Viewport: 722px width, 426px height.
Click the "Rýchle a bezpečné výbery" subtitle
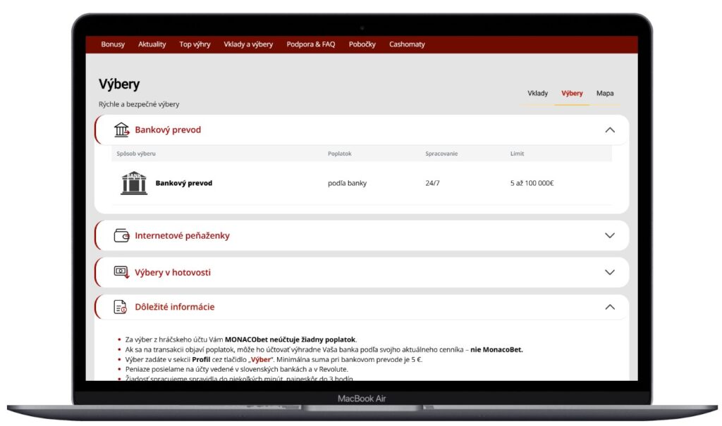pos(139,104)
